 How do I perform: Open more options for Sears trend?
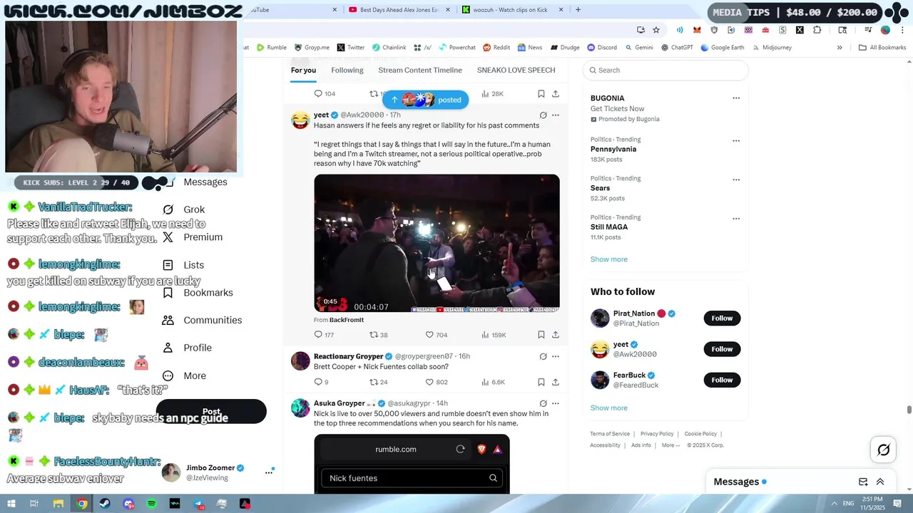[736, 180]
